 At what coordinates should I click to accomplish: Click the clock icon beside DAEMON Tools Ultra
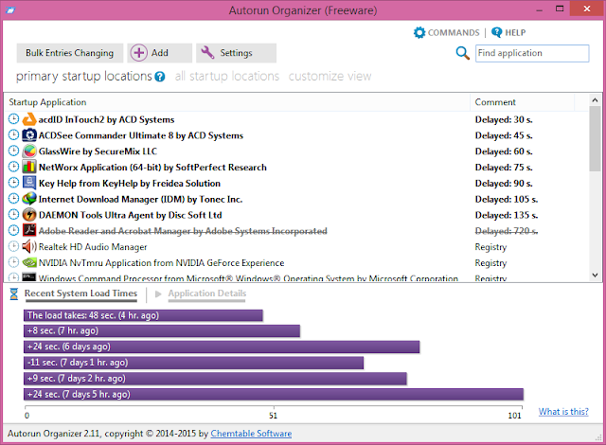click(x=13, y=214)
